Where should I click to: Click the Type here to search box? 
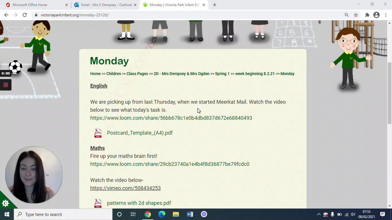pyautogui.click(x=63, y=215)
